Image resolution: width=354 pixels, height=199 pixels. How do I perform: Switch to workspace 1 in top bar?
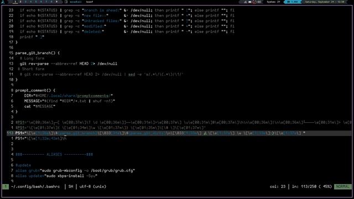15,2
